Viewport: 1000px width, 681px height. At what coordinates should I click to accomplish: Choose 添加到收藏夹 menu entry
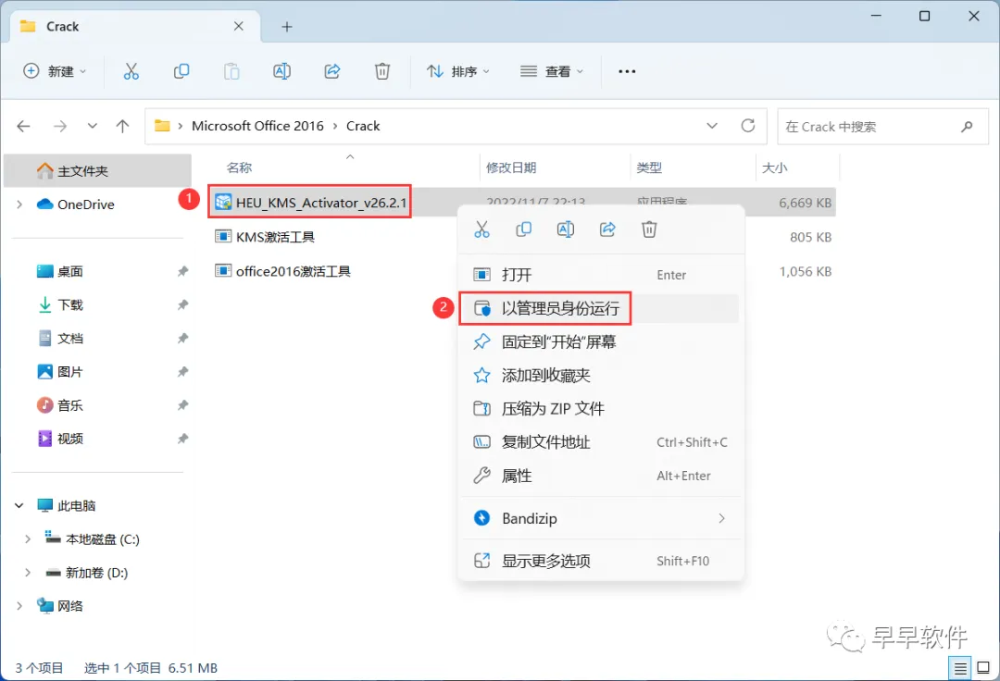click(601, 376)
